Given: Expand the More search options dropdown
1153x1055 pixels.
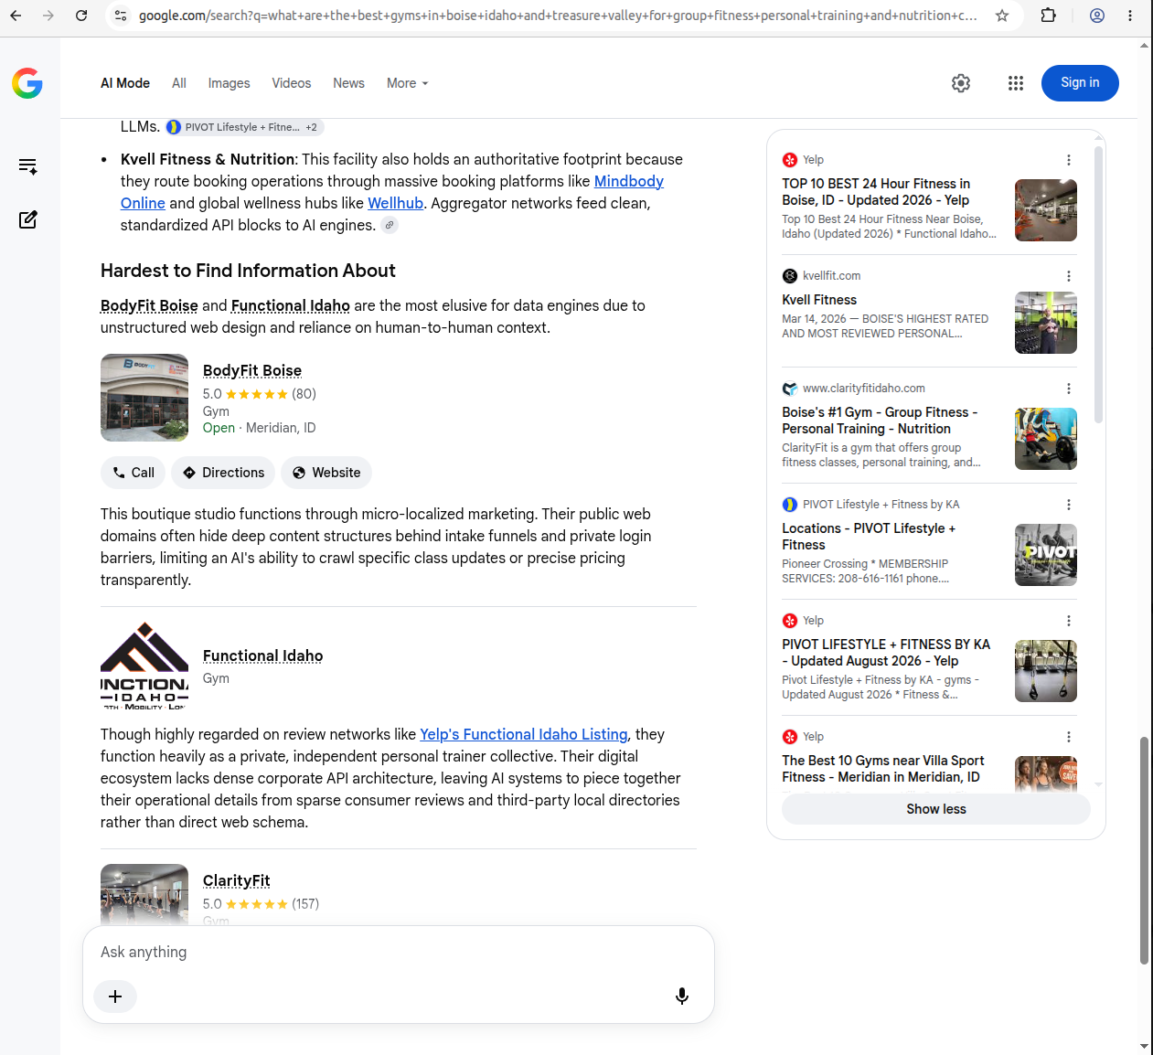Looking at the screenshot, I should click(x=408, y=83).
